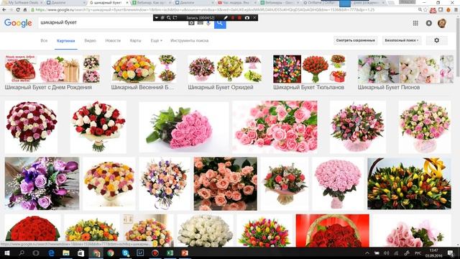
Task: Stop recording with the red square button
Action: [x=239, y=17]
